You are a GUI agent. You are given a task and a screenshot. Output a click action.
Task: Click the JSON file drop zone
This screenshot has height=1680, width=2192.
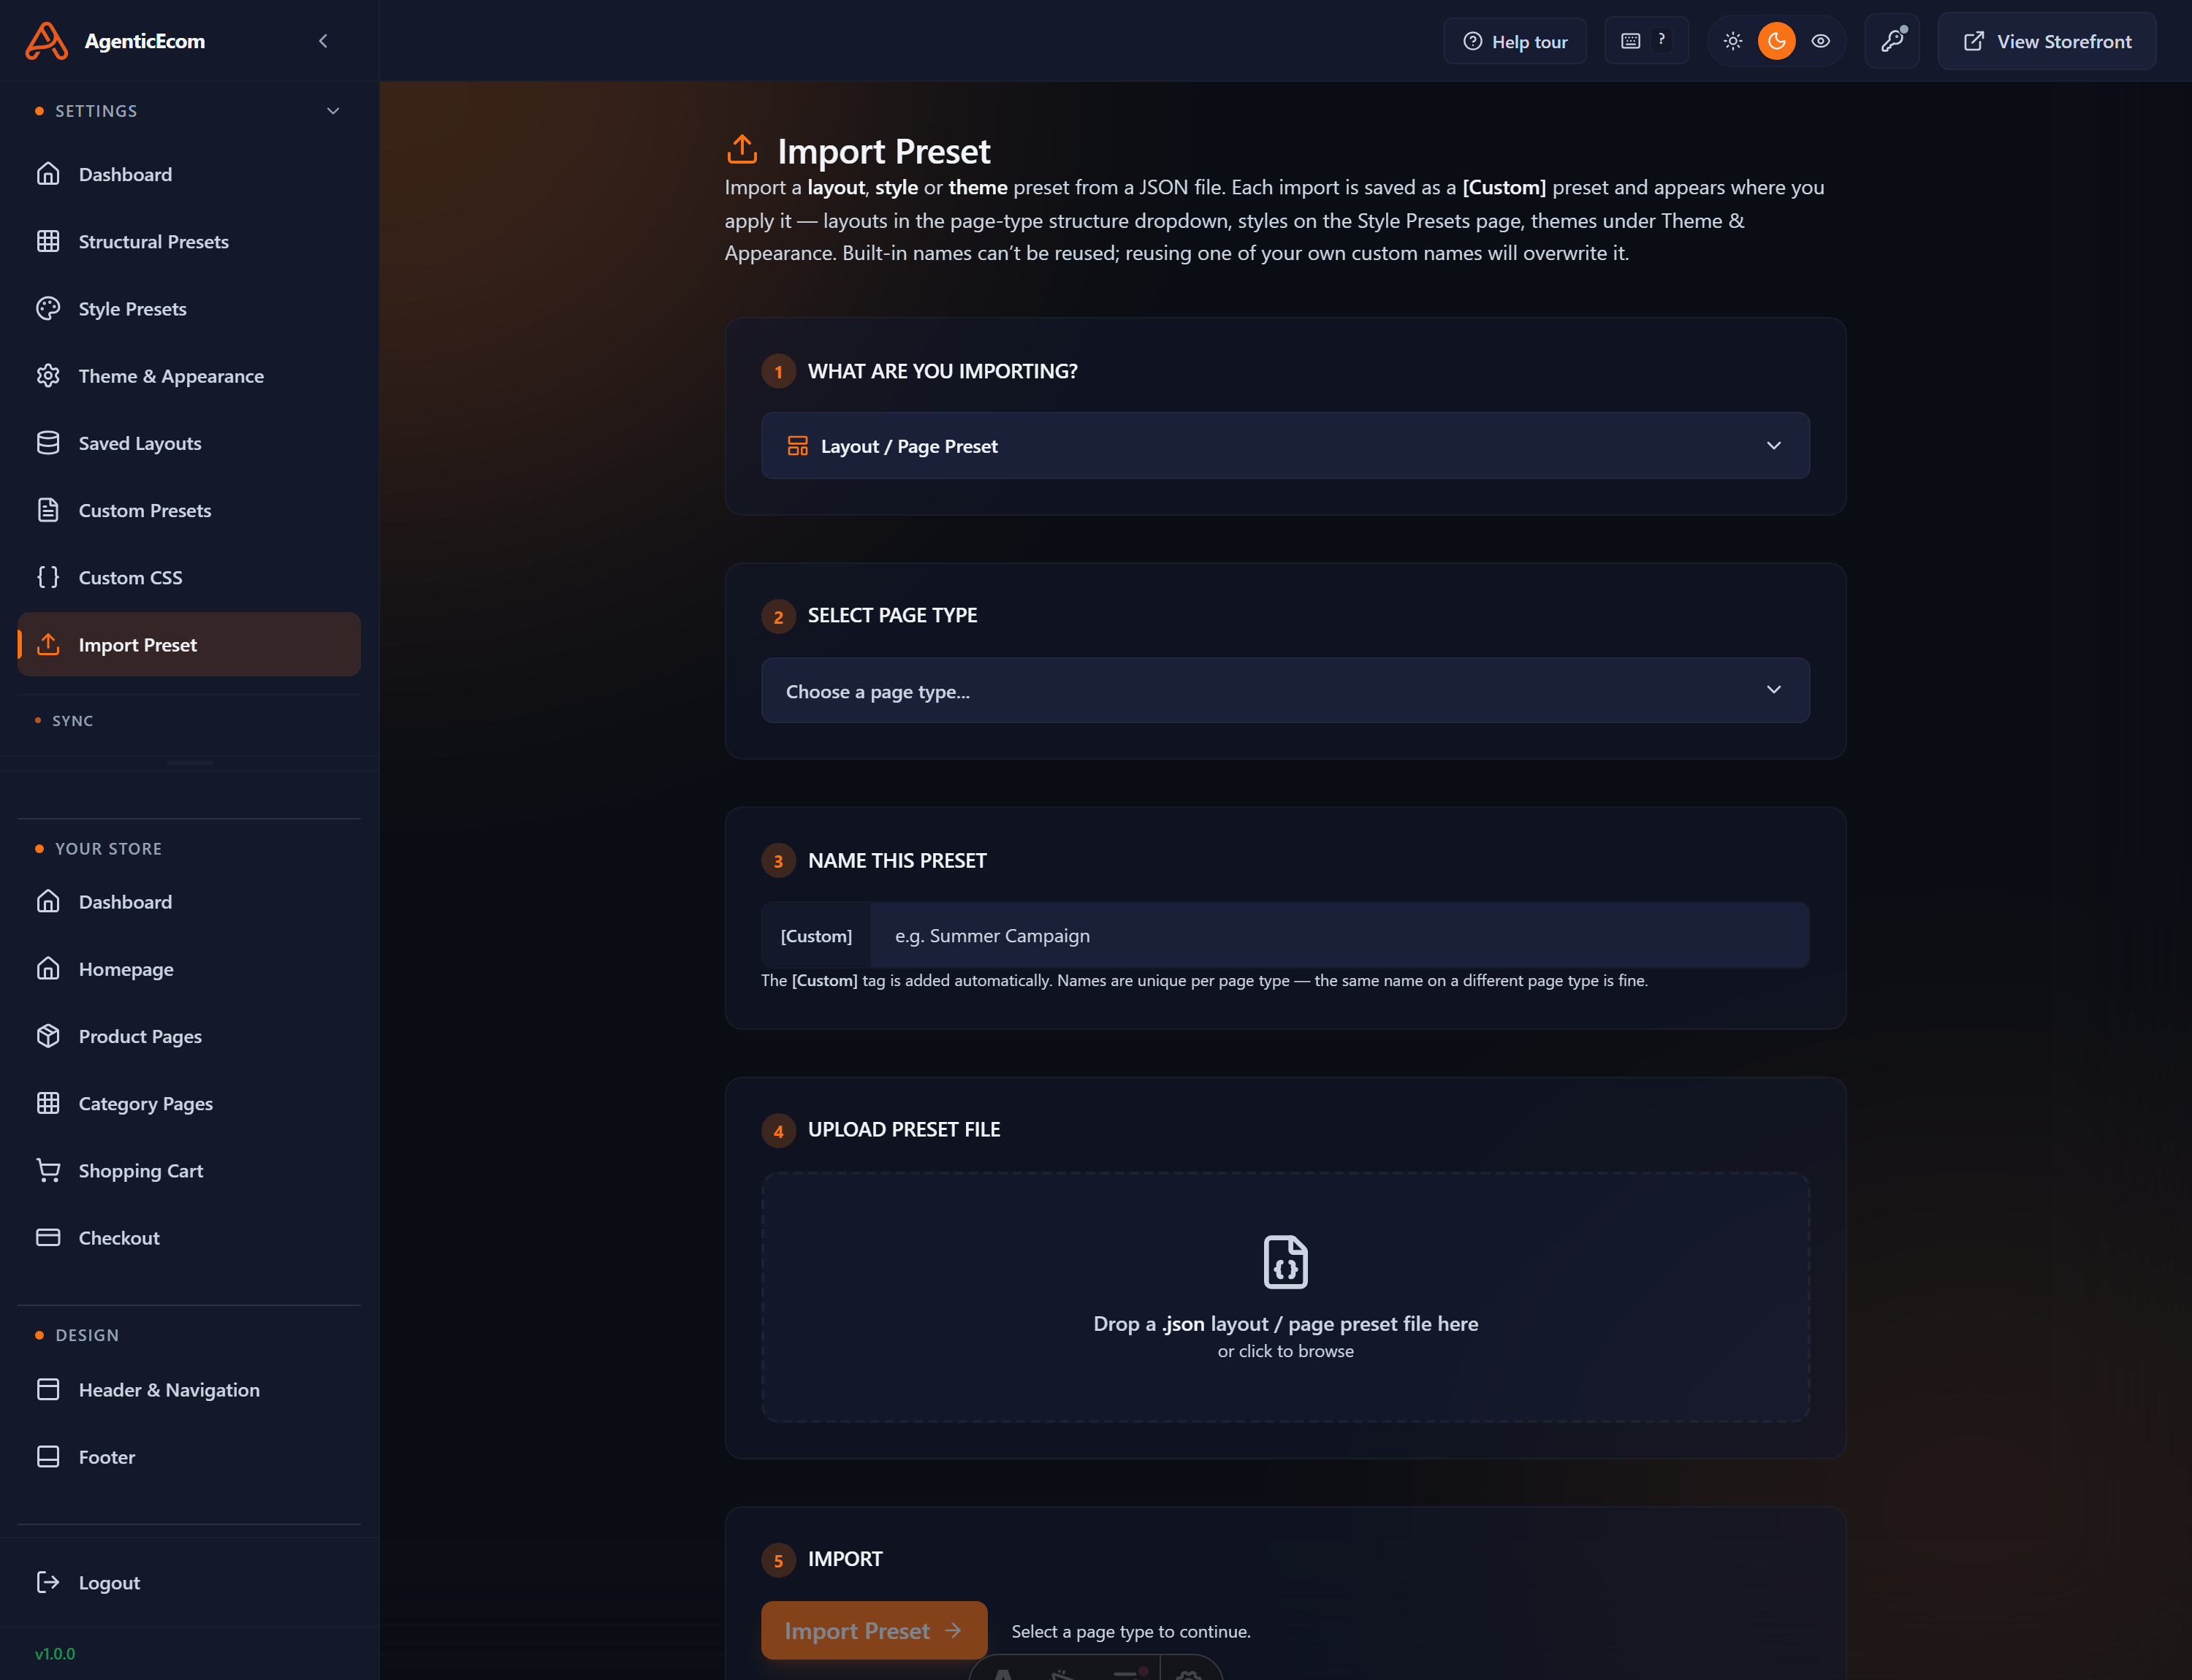1285,1297
